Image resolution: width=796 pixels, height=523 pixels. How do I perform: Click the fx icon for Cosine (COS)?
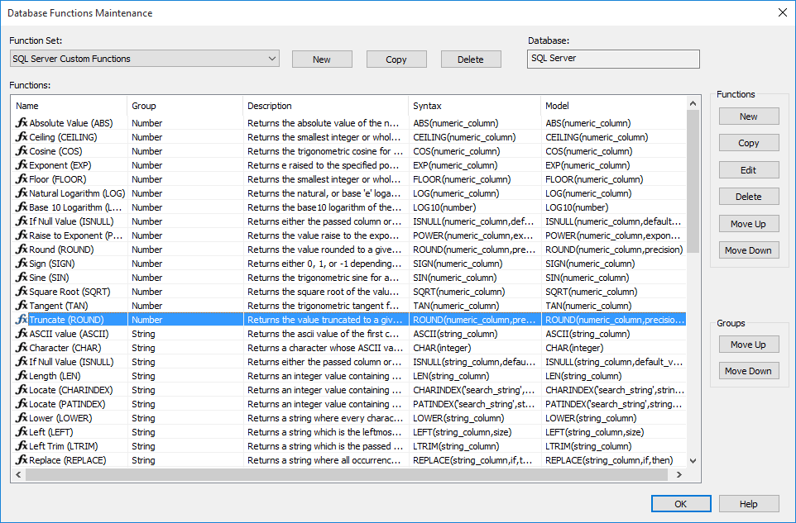pos(22,151)
